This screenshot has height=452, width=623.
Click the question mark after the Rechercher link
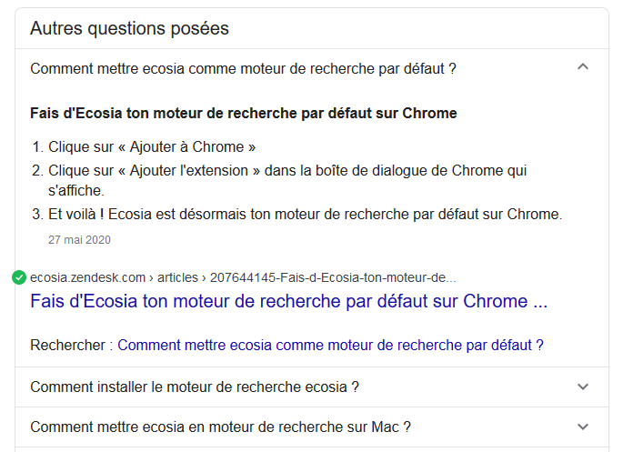pyautogui.click(x=539, y=345)
